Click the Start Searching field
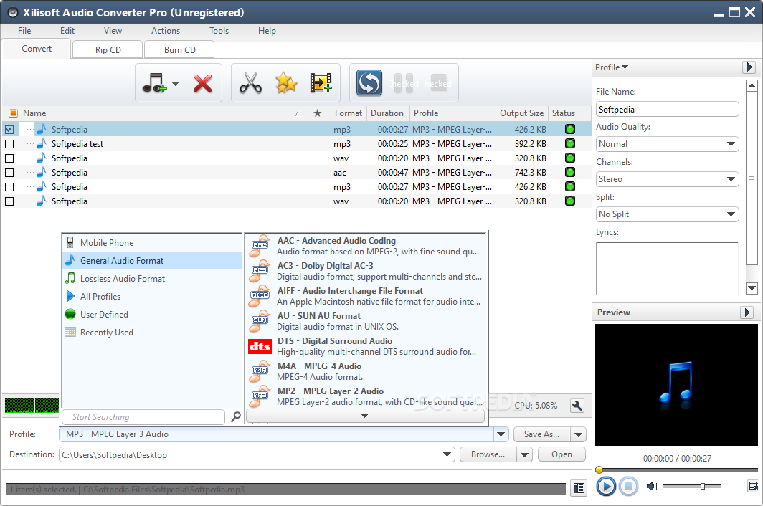This screenshot has height=506, width=763. 143,417
